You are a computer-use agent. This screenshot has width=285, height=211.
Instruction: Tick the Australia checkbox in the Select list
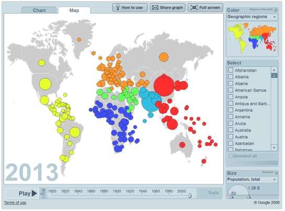point(231,130)
